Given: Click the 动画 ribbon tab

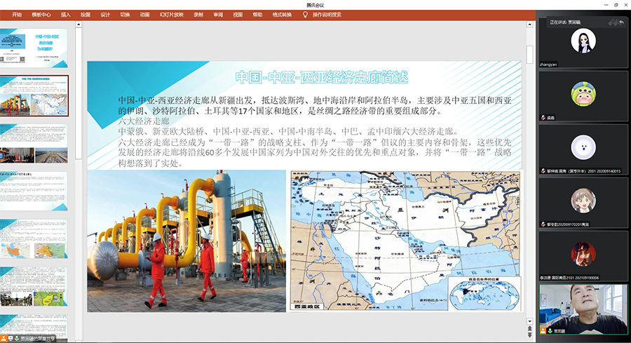Looking at the screenshot, I should pyautogui.click(x=144, y=14).
